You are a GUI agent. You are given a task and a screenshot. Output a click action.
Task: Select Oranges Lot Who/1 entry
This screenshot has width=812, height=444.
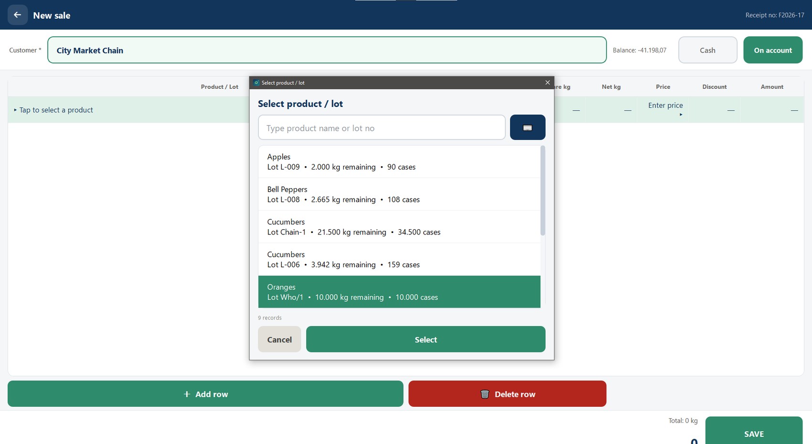point(399,292)
